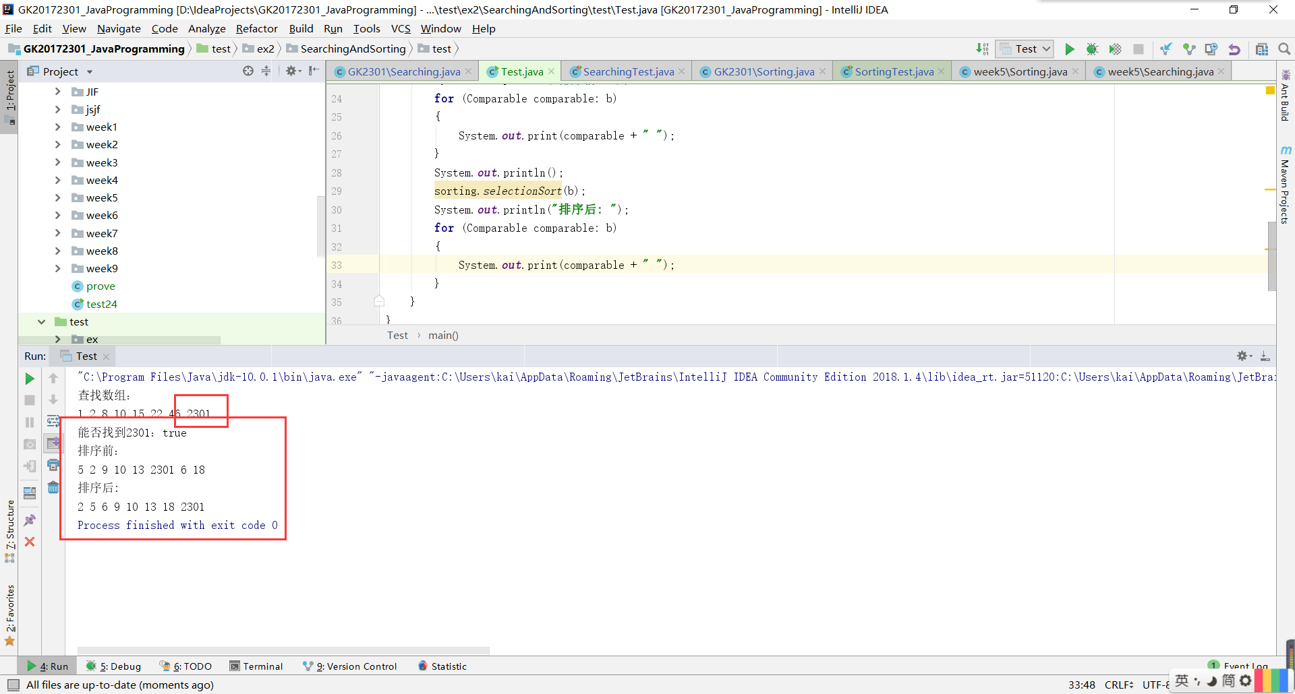Image resolution: width=1295 pixels, height=694 pixels.
Task: Open the Version Control tool window
Action: (x=350, y=666)
